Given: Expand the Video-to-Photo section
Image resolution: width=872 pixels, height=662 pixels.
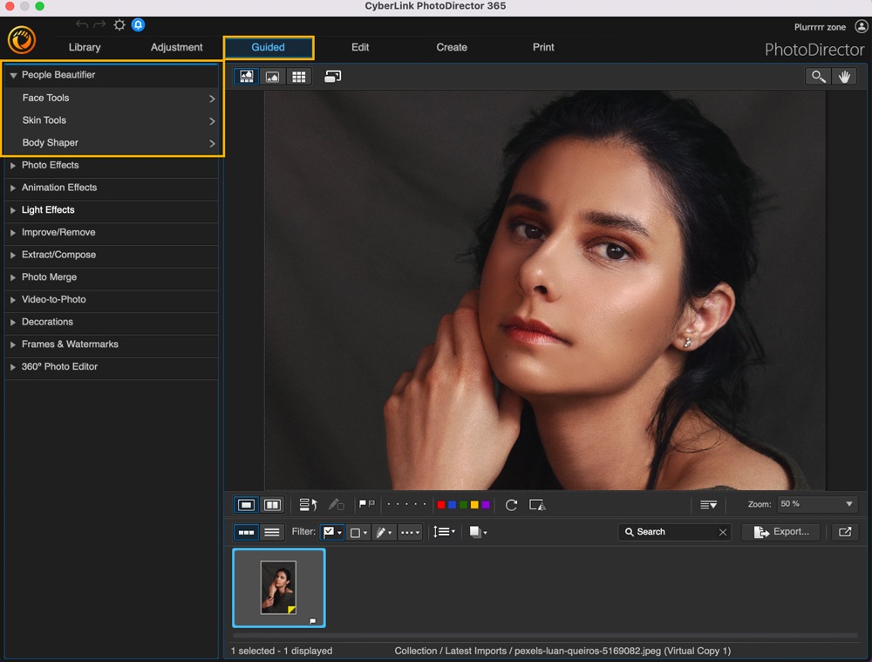Looking at the screenshot, I should point(112,299).
